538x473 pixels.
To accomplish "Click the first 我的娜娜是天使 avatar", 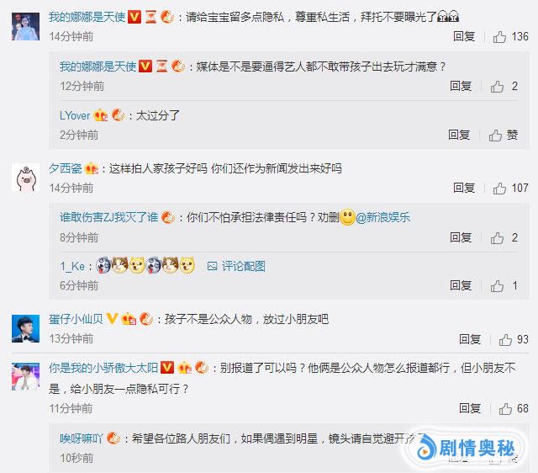I will (26, 26).
